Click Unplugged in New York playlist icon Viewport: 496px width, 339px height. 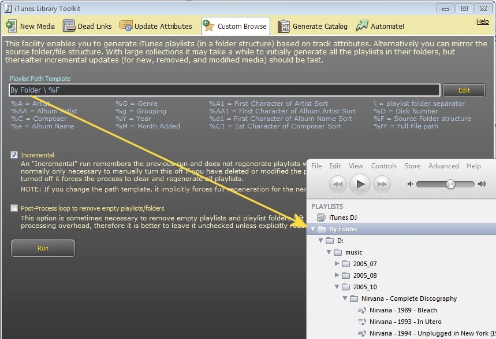[362, 333]
